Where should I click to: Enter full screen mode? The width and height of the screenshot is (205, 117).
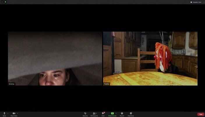pyautogui.click(x=204, y=2)
